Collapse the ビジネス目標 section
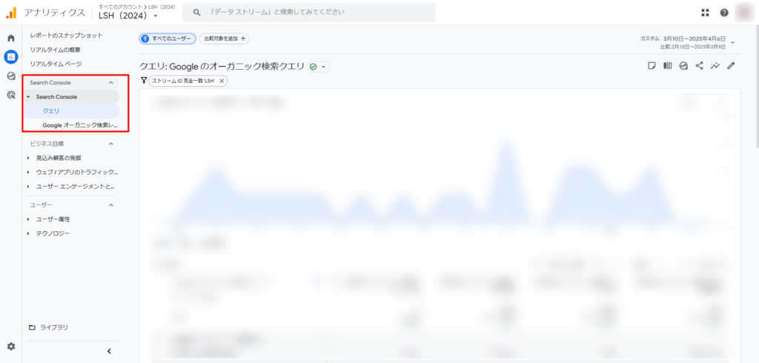Screen dimensions: 759x363 [111, 144]
